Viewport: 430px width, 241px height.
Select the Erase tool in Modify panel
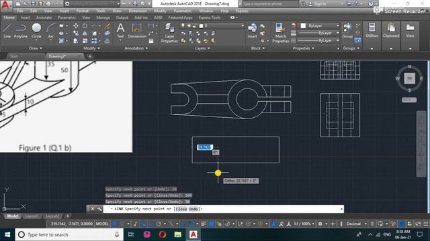107,25
